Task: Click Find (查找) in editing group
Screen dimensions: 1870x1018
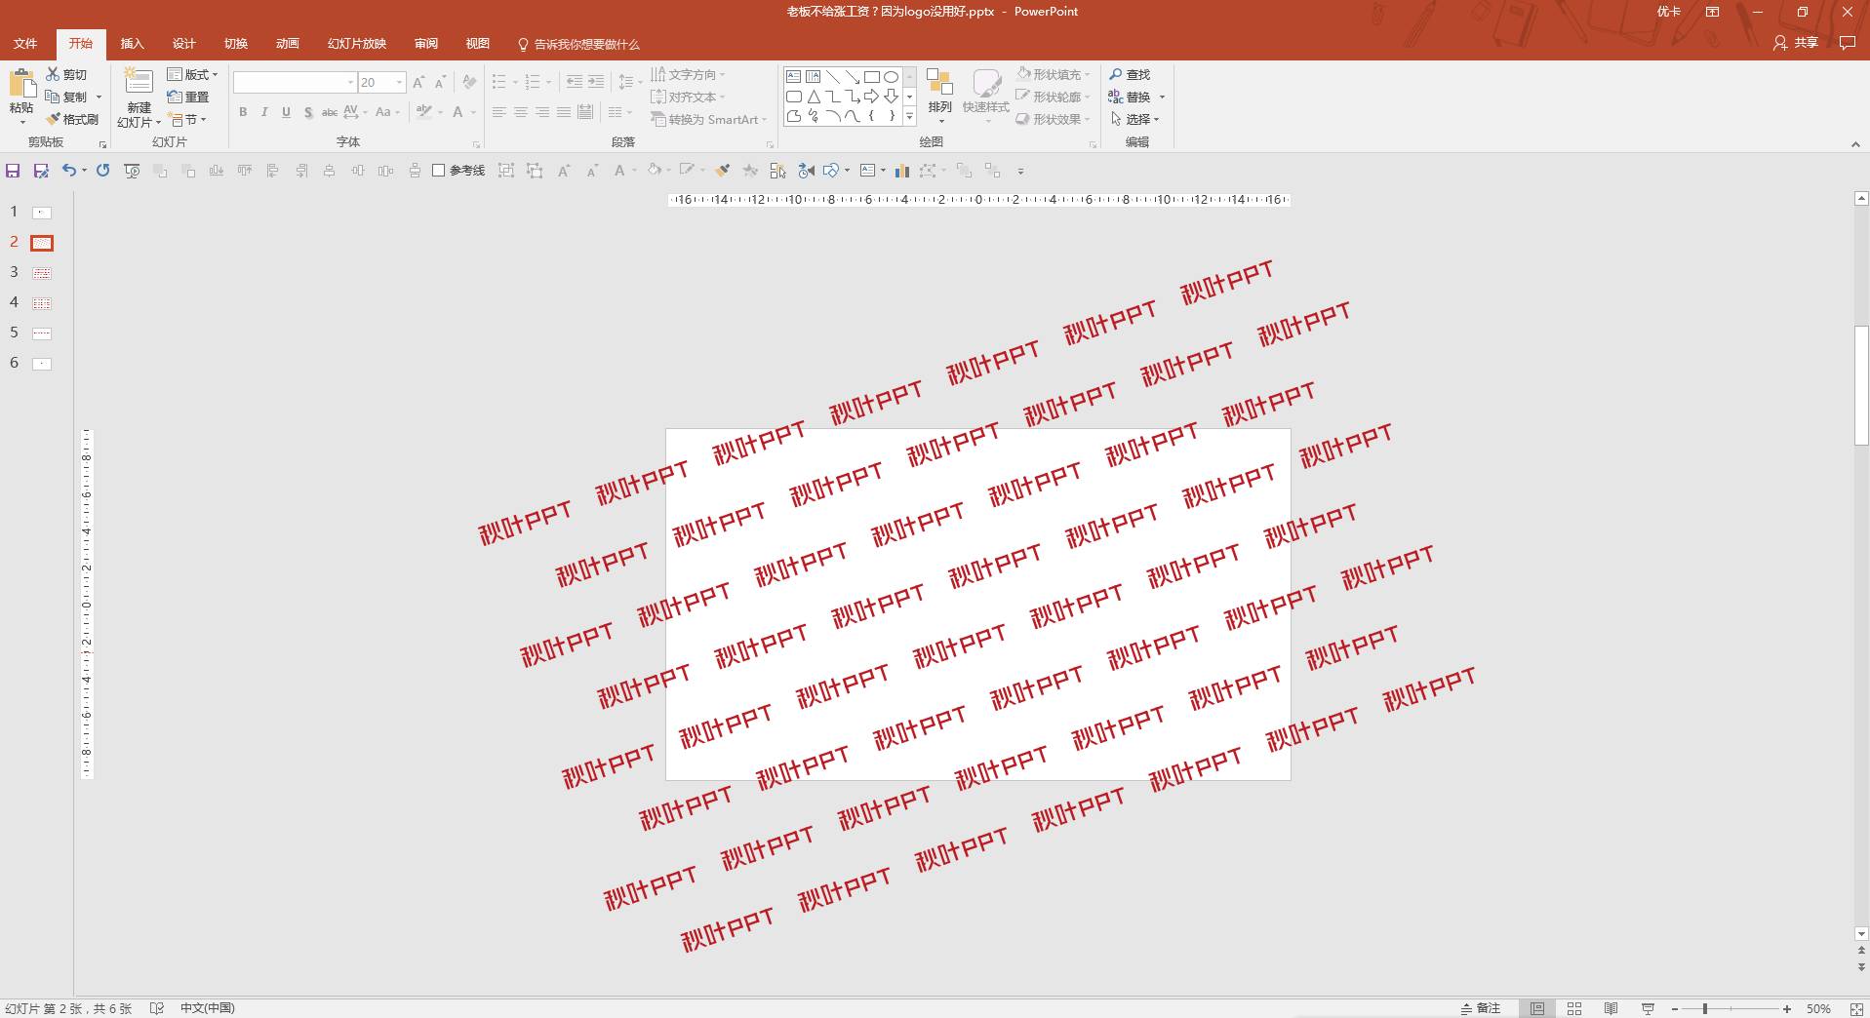Action: click(x=1130, y=74)
